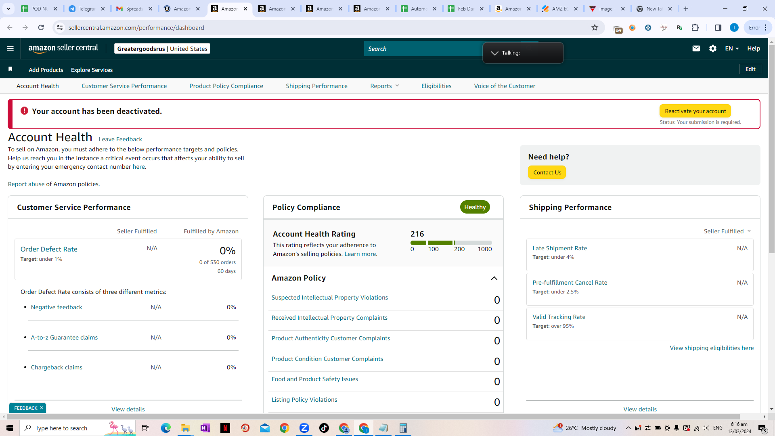Open Netflix from taskbar
The image size is (775, 436).
click(x=225, y=428)
